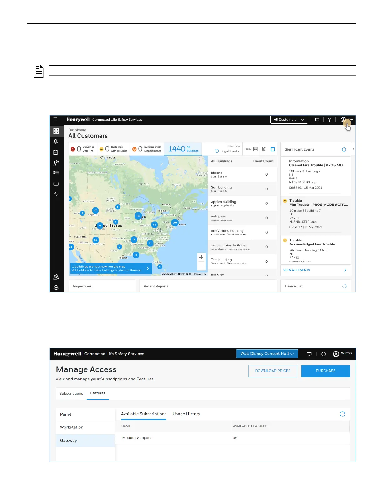Click info icon beside Event Type
This screenshot has height=496, width=383.
[x=217, y=151]
